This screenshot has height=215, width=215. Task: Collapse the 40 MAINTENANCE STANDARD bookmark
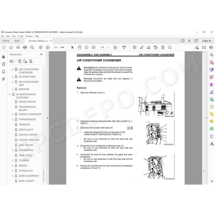tap(10, 94)
